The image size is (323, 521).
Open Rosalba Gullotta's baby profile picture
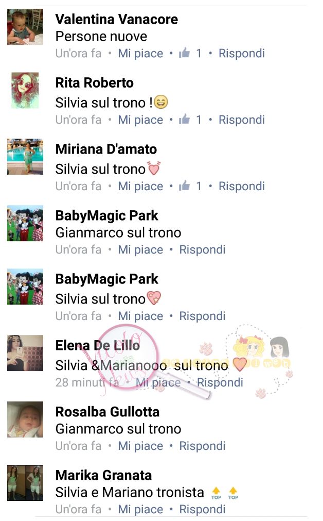[25, 419]
